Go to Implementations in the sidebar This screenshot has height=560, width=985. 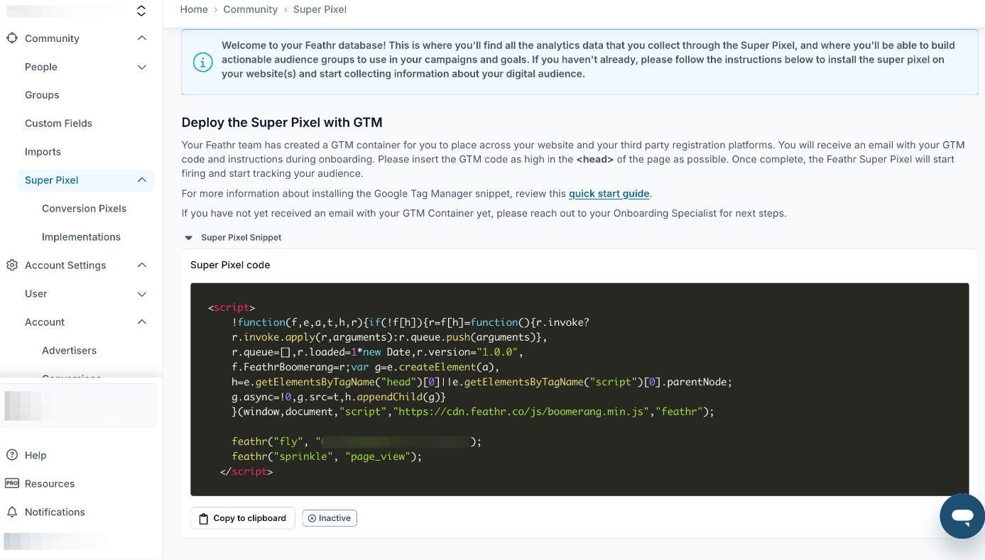81,237
